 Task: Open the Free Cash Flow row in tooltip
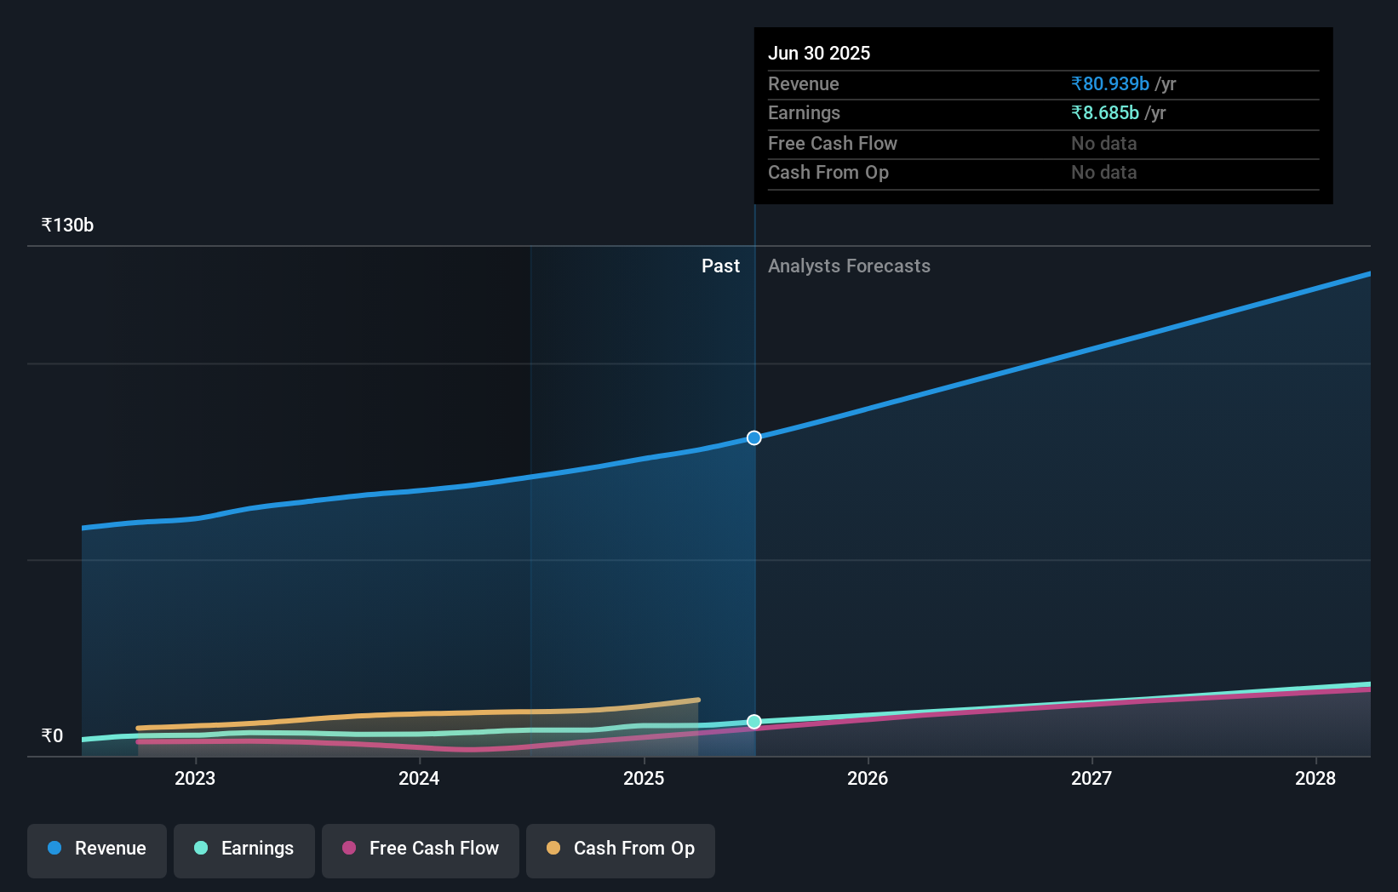(x=833, y=143)
